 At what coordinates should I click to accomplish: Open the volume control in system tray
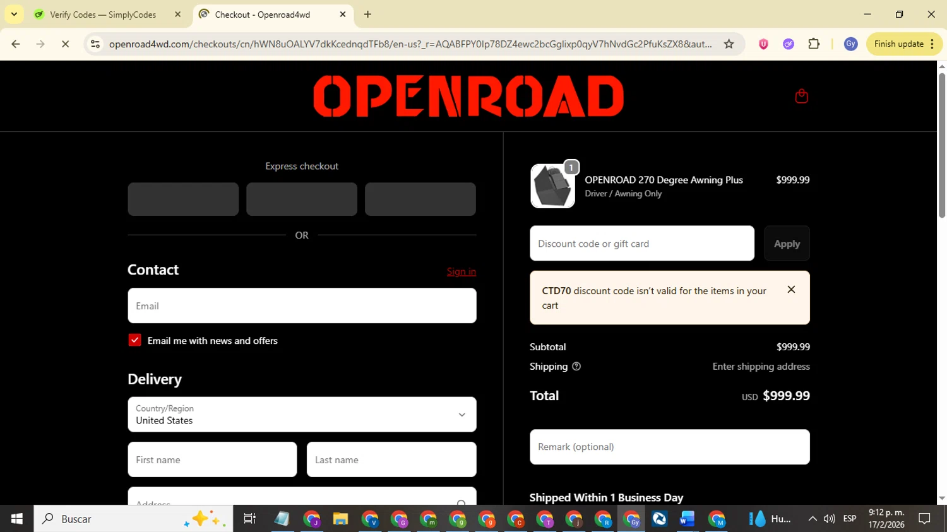tap(830, 519)
